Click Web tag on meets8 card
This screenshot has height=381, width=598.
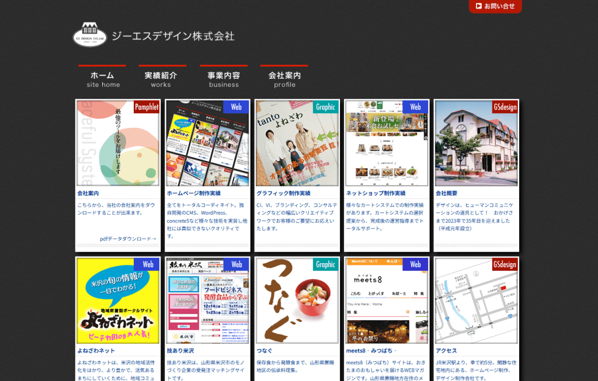coord(415,264)
